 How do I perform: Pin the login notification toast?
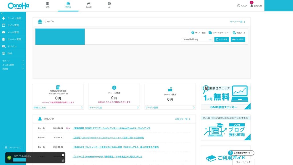point(63,161)
